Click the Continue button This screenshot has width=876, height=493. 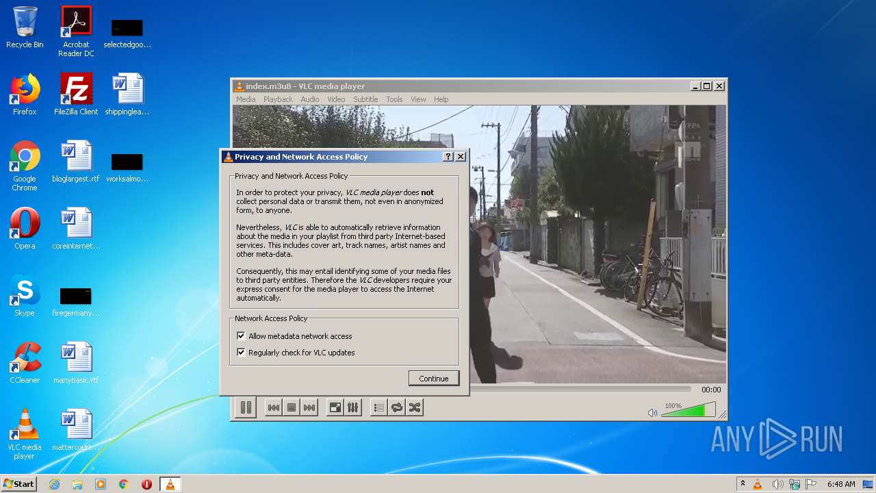(434, 379)
